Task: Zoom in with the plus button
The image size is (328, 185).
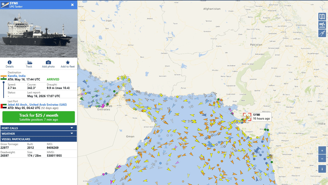Action: click(322, 150)
